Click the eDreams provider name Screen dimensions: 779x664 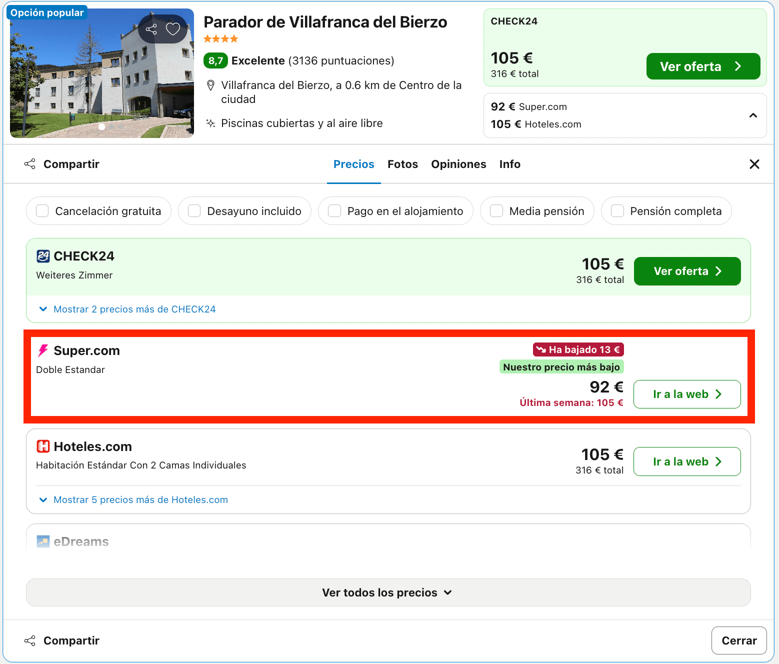pos(81,541)
